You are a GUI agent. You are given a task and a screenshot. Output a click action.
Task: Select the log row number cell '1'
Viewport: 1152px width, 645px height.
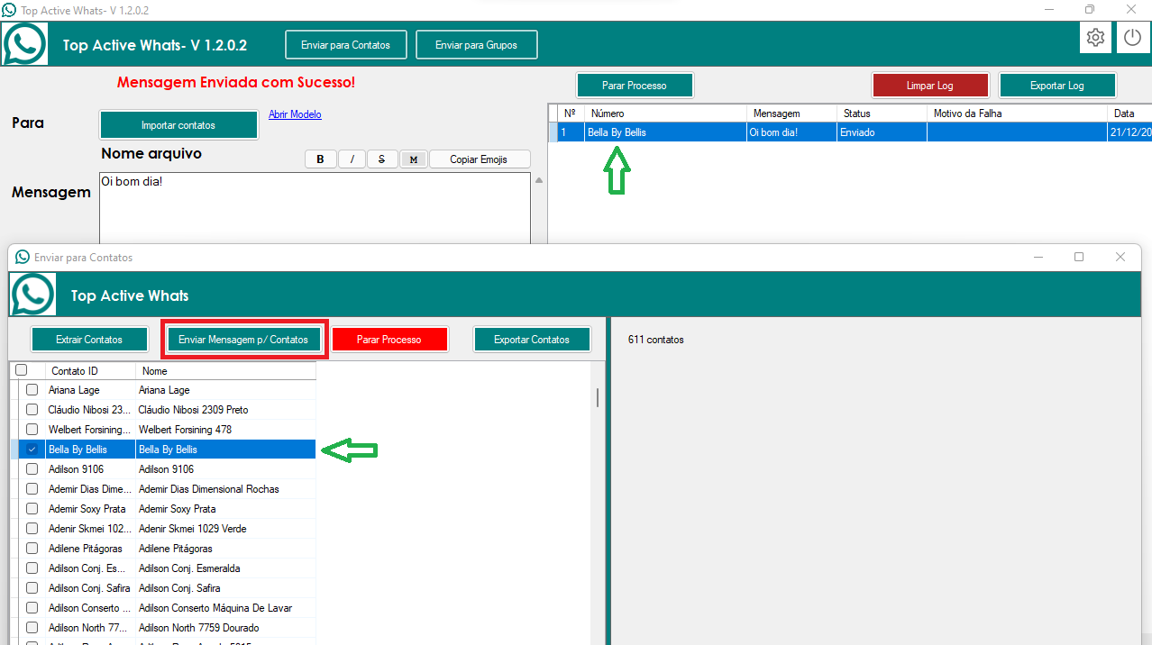point(571,132)
